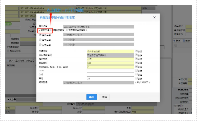This screenshot has width=197, height=121.
Task: Click the CAS input field
Action: click(x=110, y=74)
